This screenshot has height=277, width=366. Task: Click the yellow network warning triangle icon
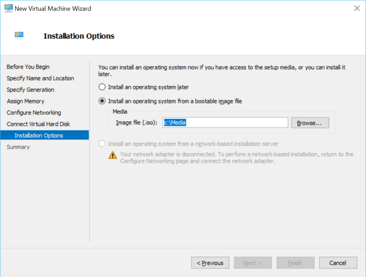(x=113, y=155)
